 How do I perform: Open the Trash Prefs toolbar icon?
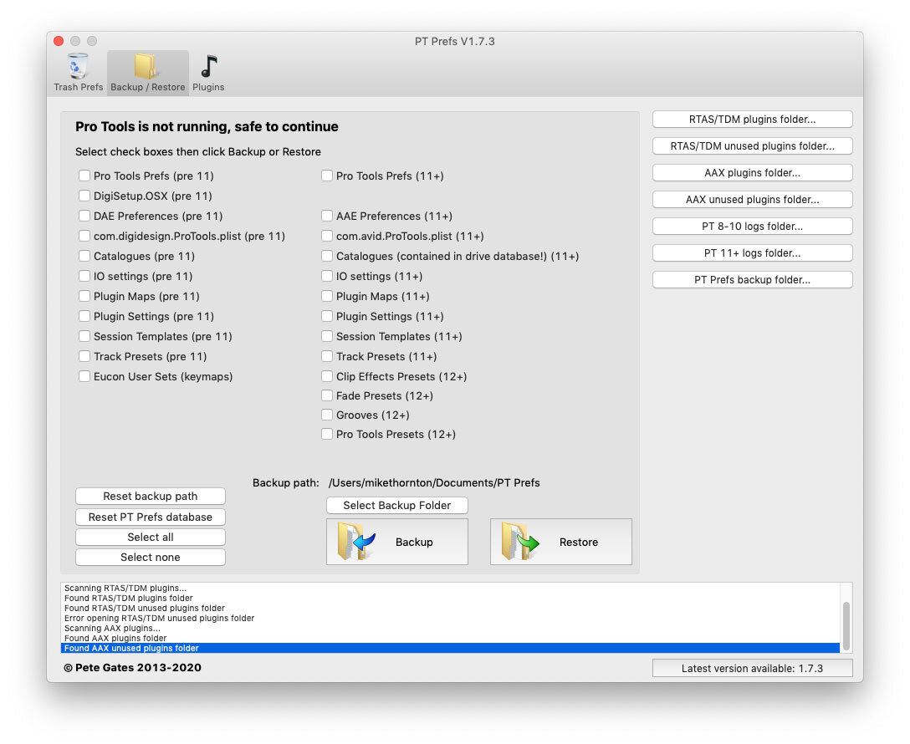tap(78, 72)
